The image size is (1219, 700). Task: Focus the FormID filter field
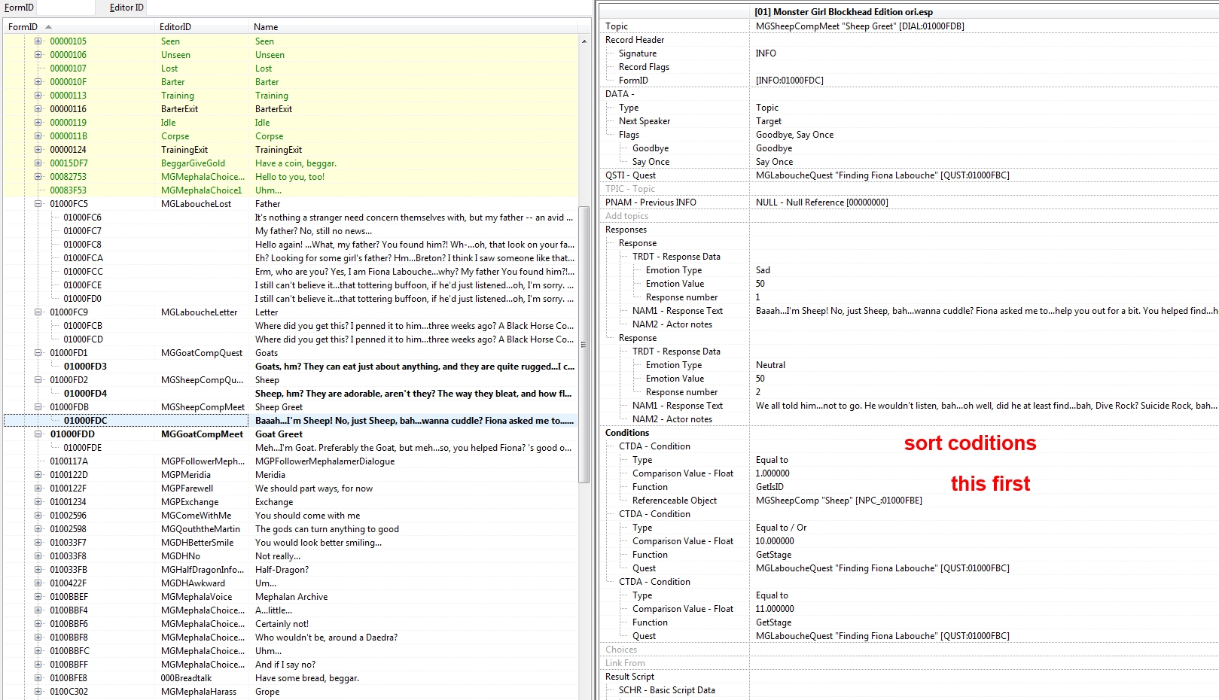coord(66,8)
